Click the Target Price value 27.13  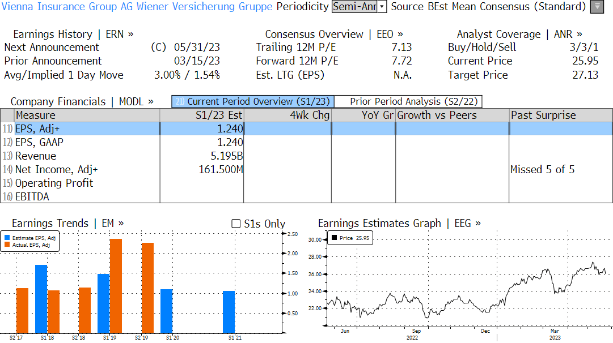[x=585, y=75]
